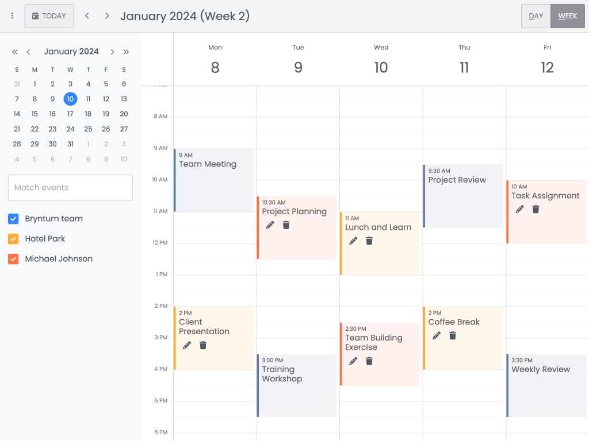Go to next month in mini calendar

112,52
